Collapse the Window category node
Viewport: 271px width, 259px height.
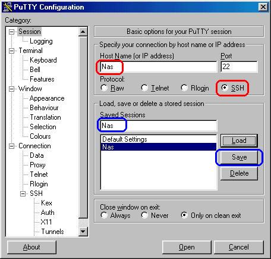(x=12, y=89)
